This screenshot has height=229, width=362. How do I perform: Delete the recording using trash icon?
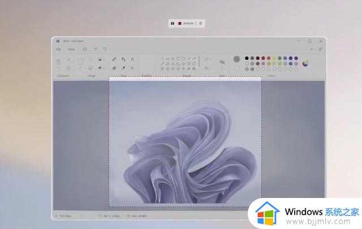point(201,23)
